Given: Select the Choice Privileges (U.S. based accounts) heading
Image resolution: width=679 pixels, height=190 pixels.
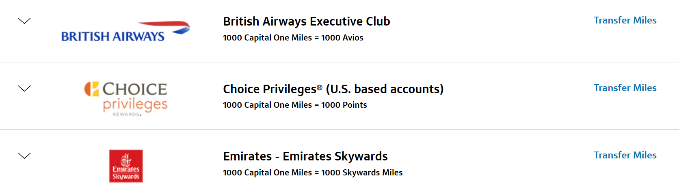Looking at the screenshot, I should click(x=333, y=89).
